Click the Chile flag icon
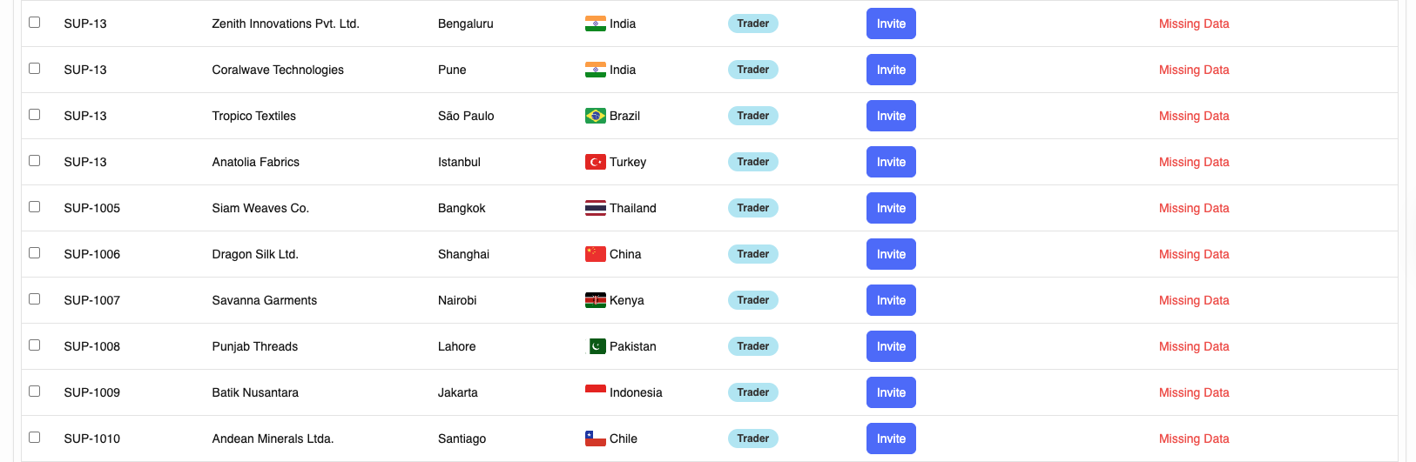 (x=595, y=439)
